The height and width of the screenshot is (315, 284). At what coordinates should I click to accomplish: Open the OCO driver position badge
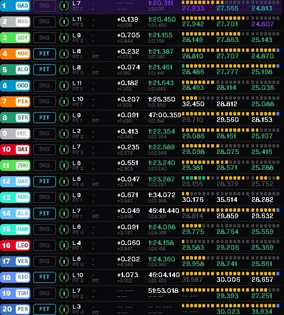pos(15,86)
